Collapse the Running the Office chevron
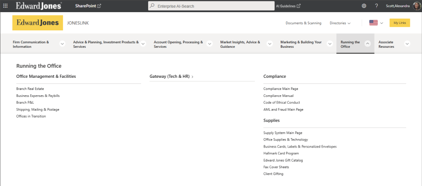Image resolution: width=422 pixels, height=186 pixels. coord(368,44)
